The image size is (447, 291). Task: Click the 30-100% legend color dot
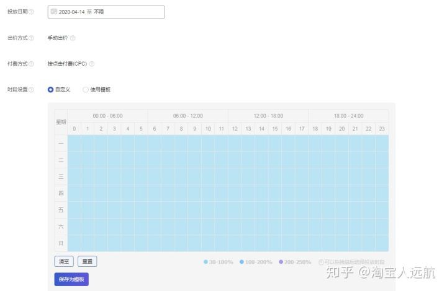[x=205, y=262]
